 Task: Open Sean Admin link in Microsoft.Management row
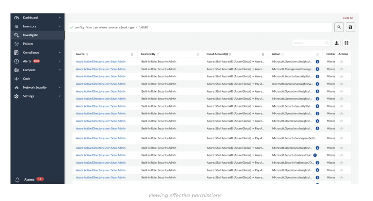click(x=101, y=69)
